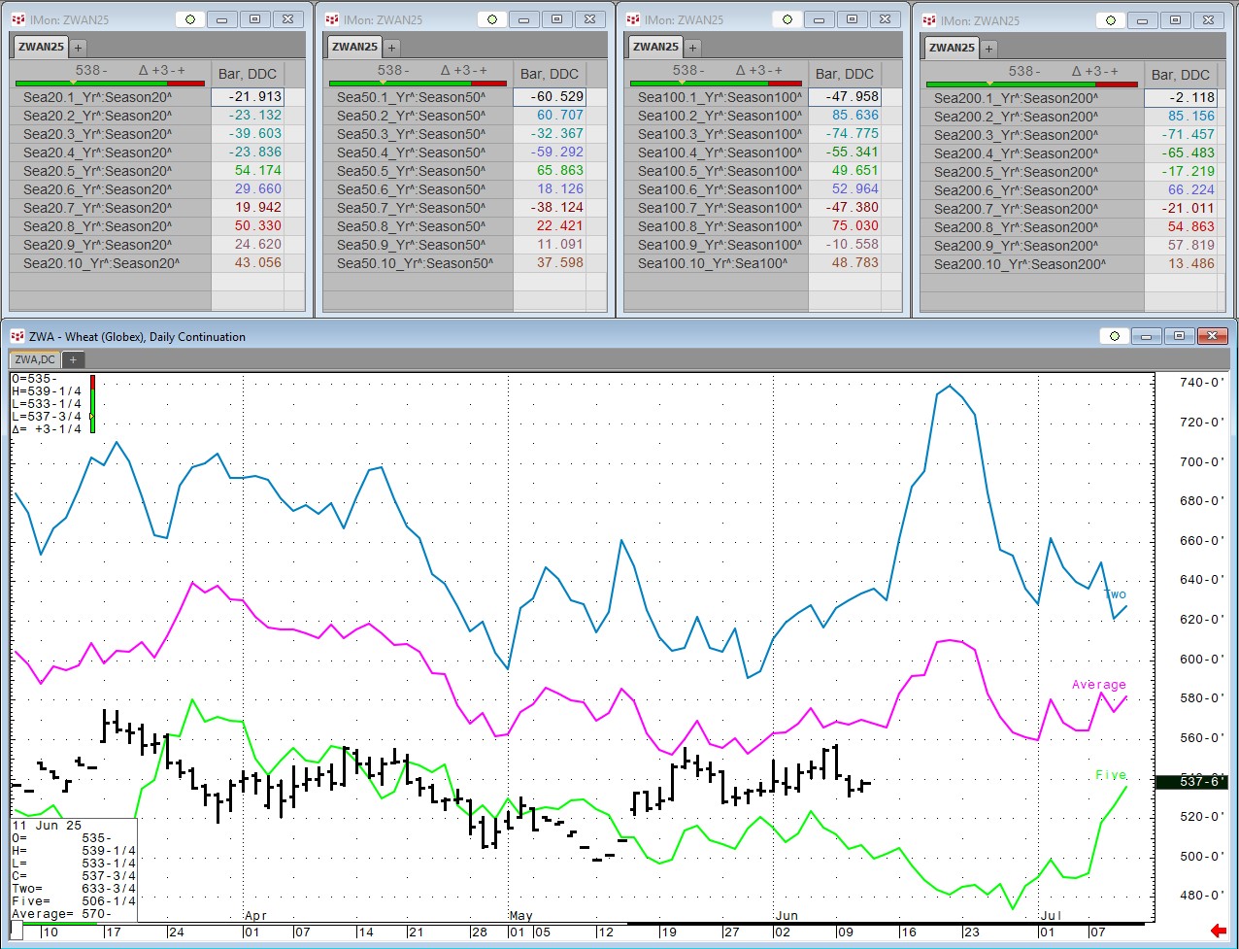Viewport: 1239px width, 949px height.
Task: Click the small scroll box at chart bottom-left
Action: [17, 932]
